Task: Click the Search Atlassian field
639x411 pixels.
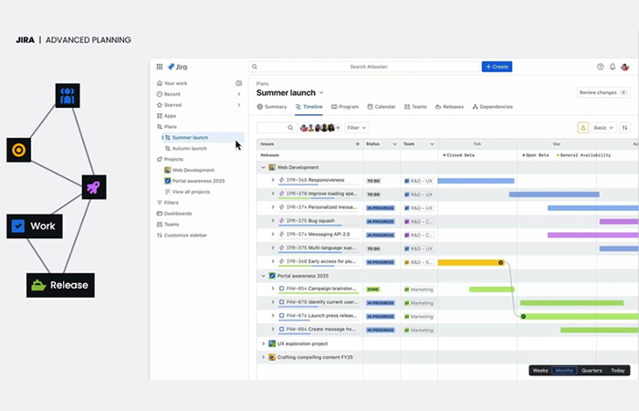Action: point(364,67)
